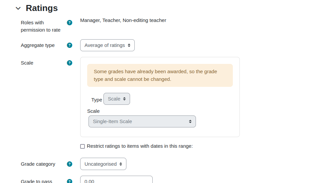Open help for Roles with permission to rate
Image resolution: width=319 pixels, height=183 pixels.
click(70, 23)
